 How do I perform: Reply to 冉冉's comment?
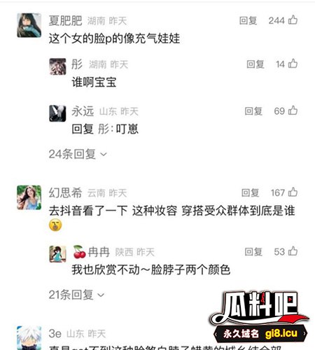click(x=253, y=252)
